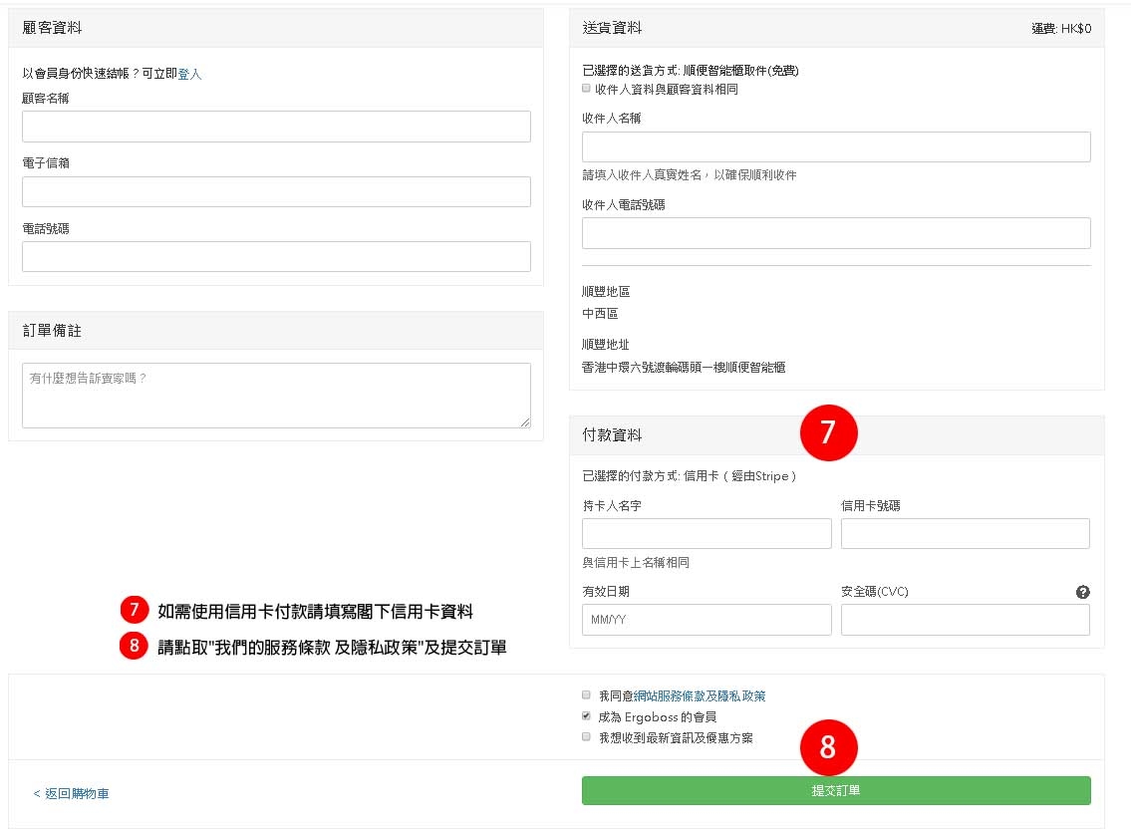This screenshot has height=830, width=1131.
Task: Click the 電子信箱 email field
Action: coord(276,191)
